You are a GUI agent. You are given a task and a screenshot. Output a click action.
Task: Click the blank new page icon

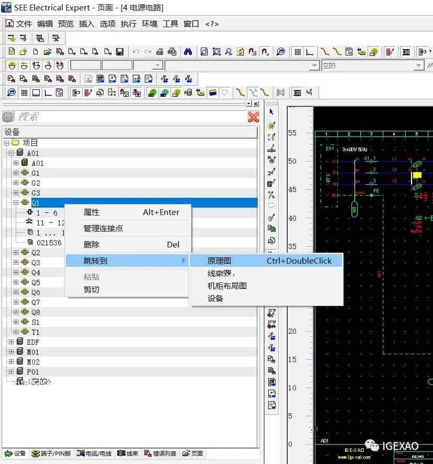point(36,52)
